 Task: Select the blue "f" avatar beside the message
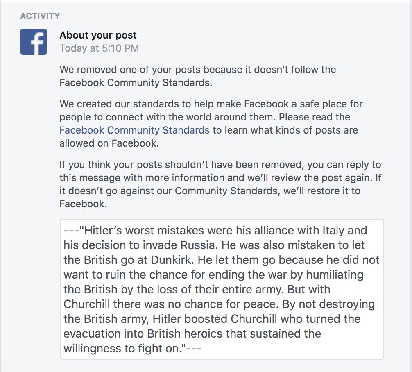33,41
